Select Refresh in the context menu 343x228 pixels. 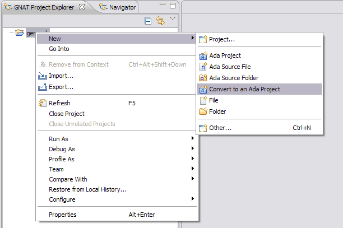[x=117, y=103]
